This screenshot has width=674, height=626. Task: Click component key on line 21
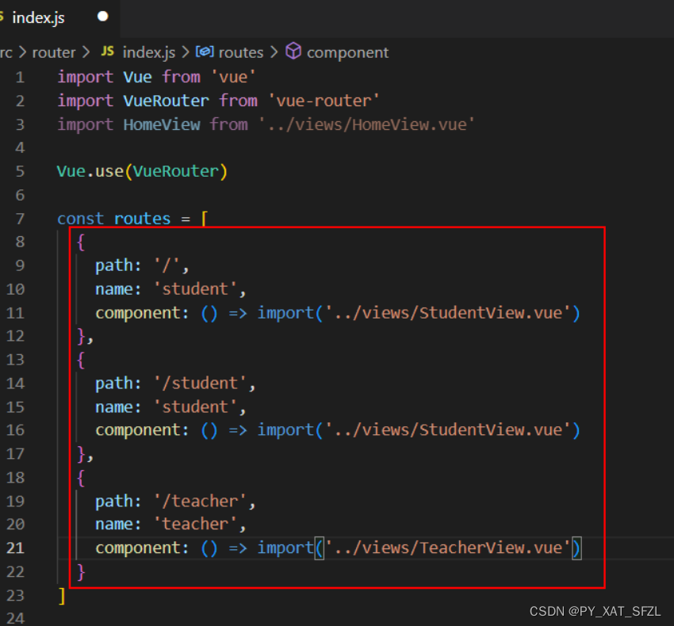pos(137,548)
